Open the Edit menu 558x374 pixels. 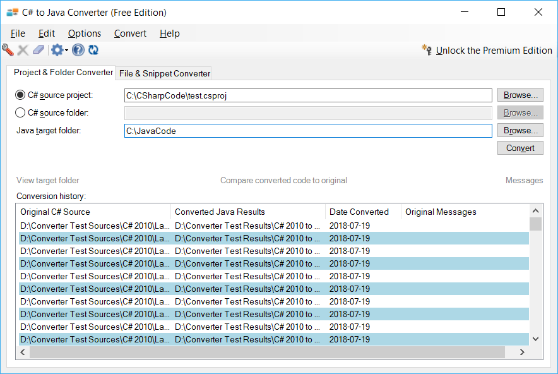[x=47, y=33]
